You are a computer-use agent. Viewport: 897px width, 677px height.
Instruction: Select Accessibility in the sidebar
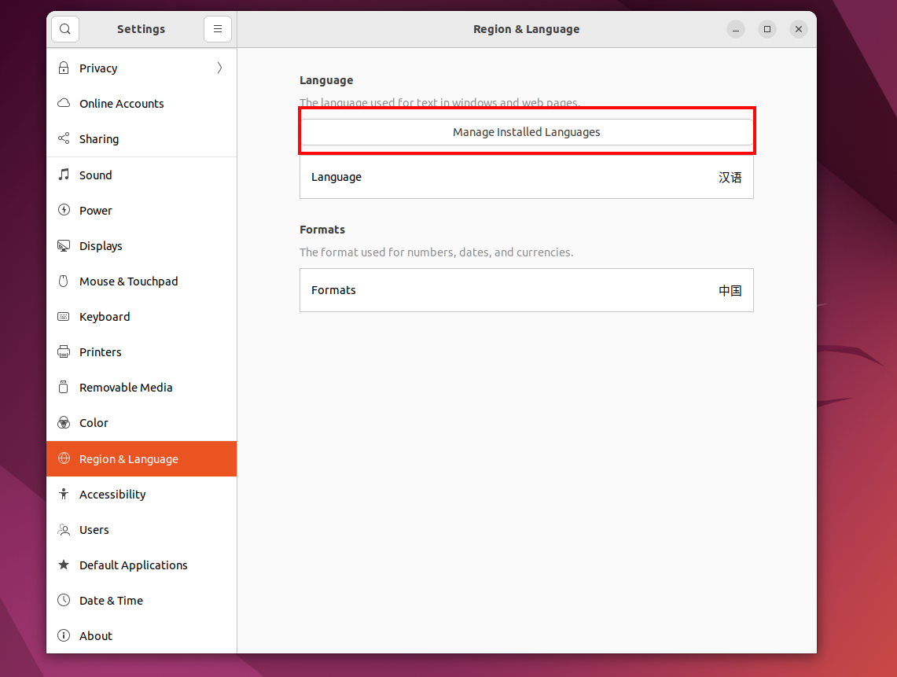point(142,495)
